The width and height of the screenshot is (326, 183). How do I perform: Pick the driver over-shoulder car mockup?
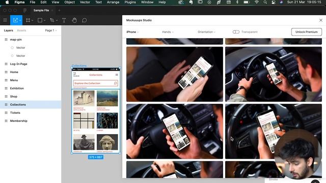tap(274, 74)
